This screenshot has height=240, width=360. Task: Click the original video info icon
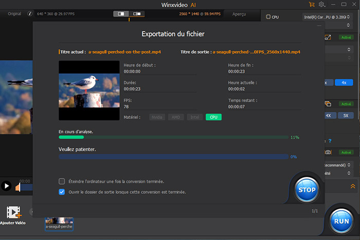[29, 13]
